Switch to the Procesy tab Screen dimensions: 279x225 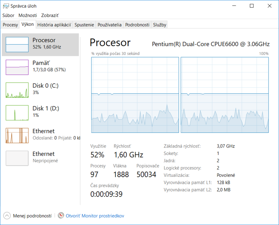[x=10, y=25]
